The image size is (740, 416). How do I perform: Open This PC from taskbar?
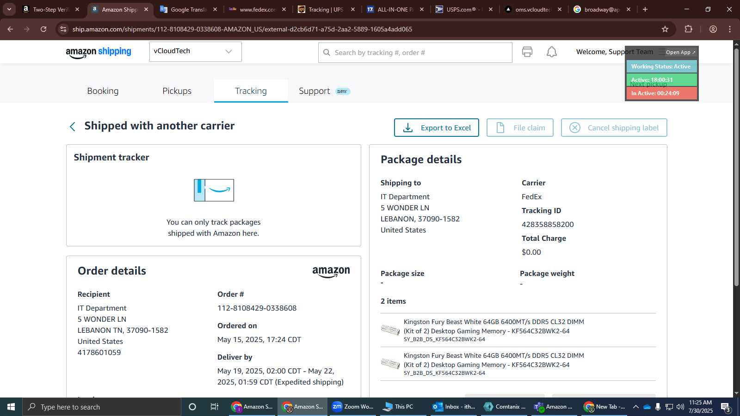click(x=403, y=407)
